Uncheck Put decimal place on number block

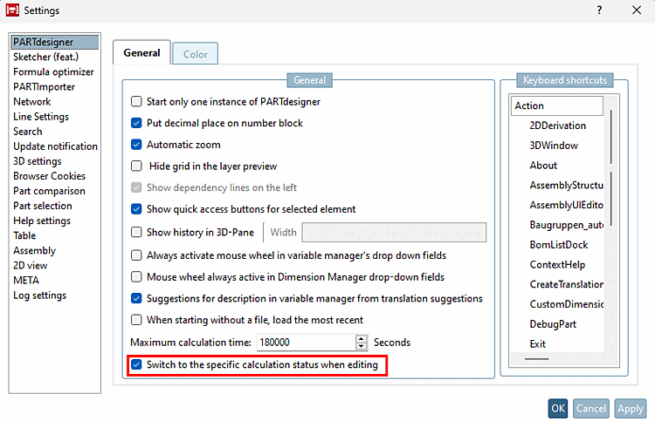pos(136,123)
